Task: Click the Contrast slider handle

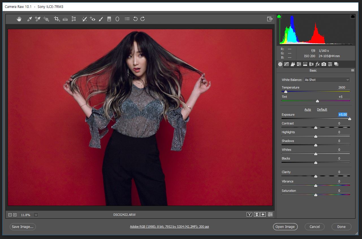Action: (316, 128)
